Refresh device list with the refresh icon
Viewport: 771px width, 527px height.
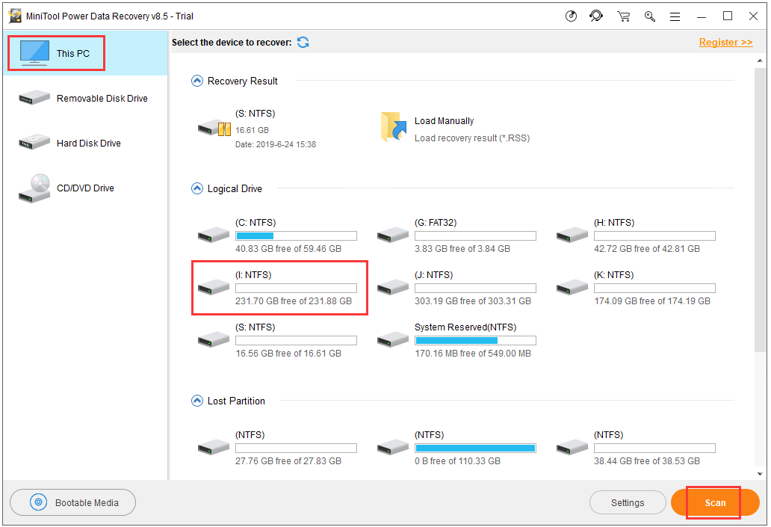[303, 43]
